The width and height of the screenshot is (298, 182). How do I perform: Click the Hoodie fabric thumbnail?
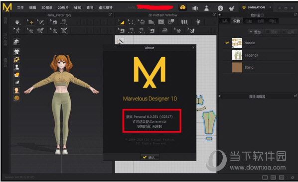237,43
